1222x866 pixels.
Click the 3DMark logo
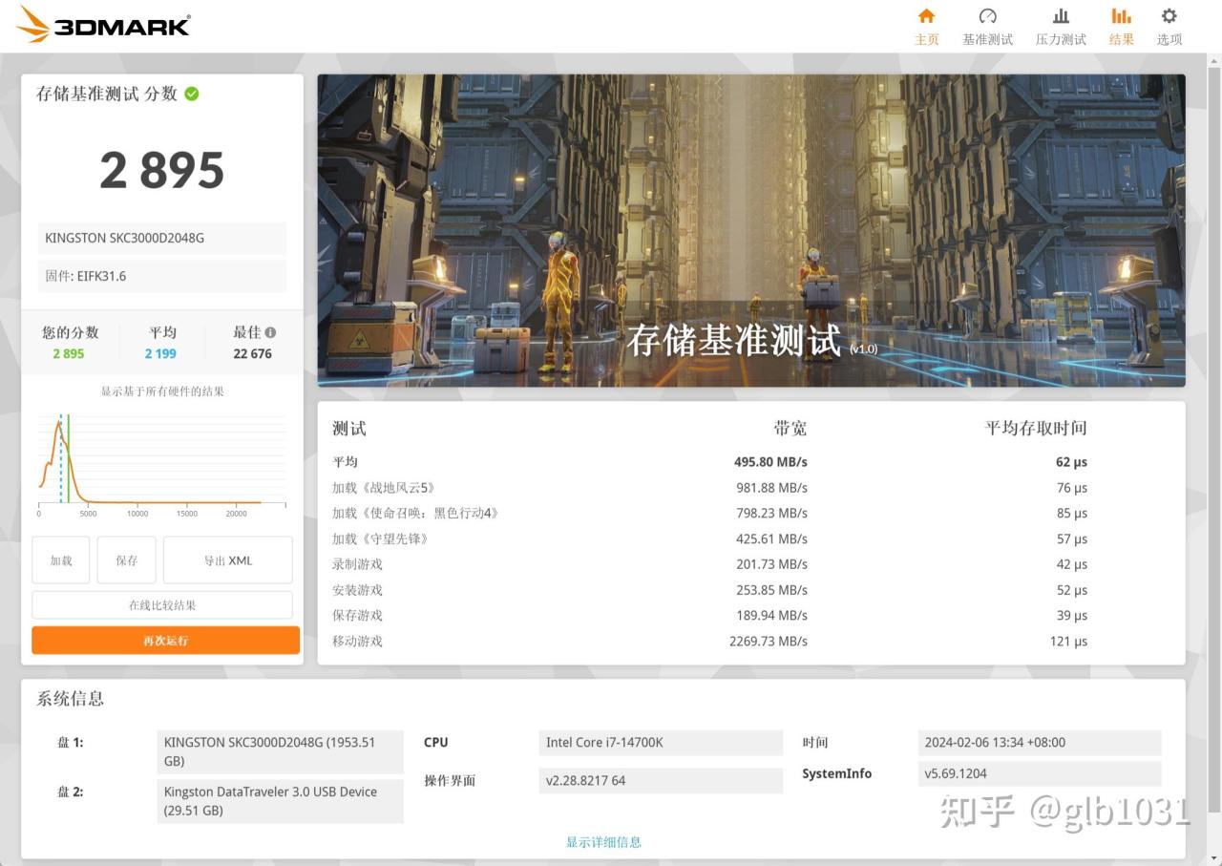pos(104,24)
